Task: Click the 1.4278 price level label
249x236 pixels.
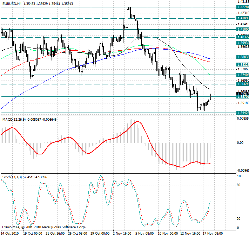Action: [x=242, y=7]
